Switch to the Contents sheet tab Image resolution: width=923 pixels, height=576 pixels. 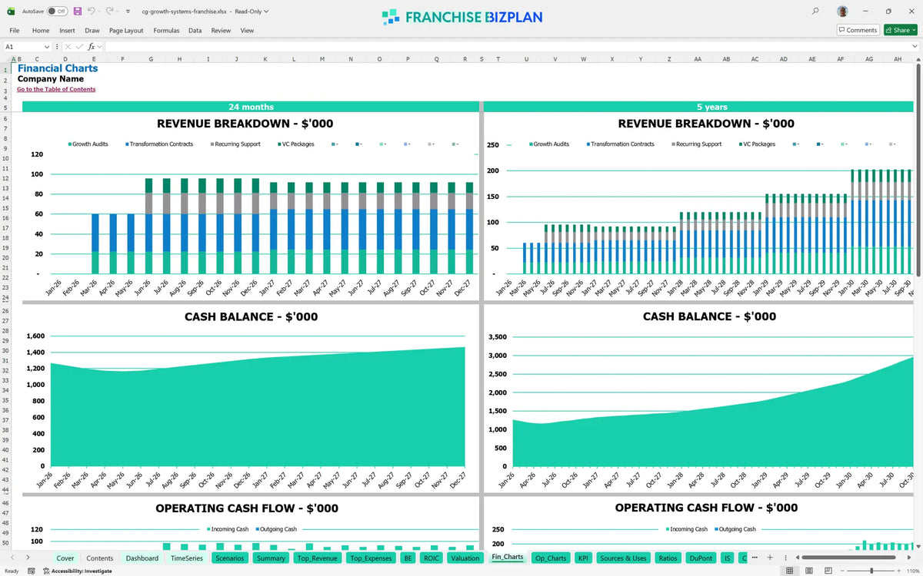tap(100, 558)
